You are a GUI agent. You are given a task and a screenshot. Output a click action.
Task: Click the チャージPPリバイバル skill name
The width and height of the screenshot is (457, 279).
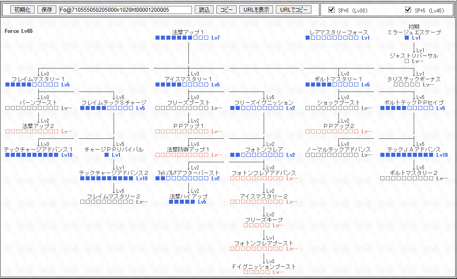[x=114, y=149]
